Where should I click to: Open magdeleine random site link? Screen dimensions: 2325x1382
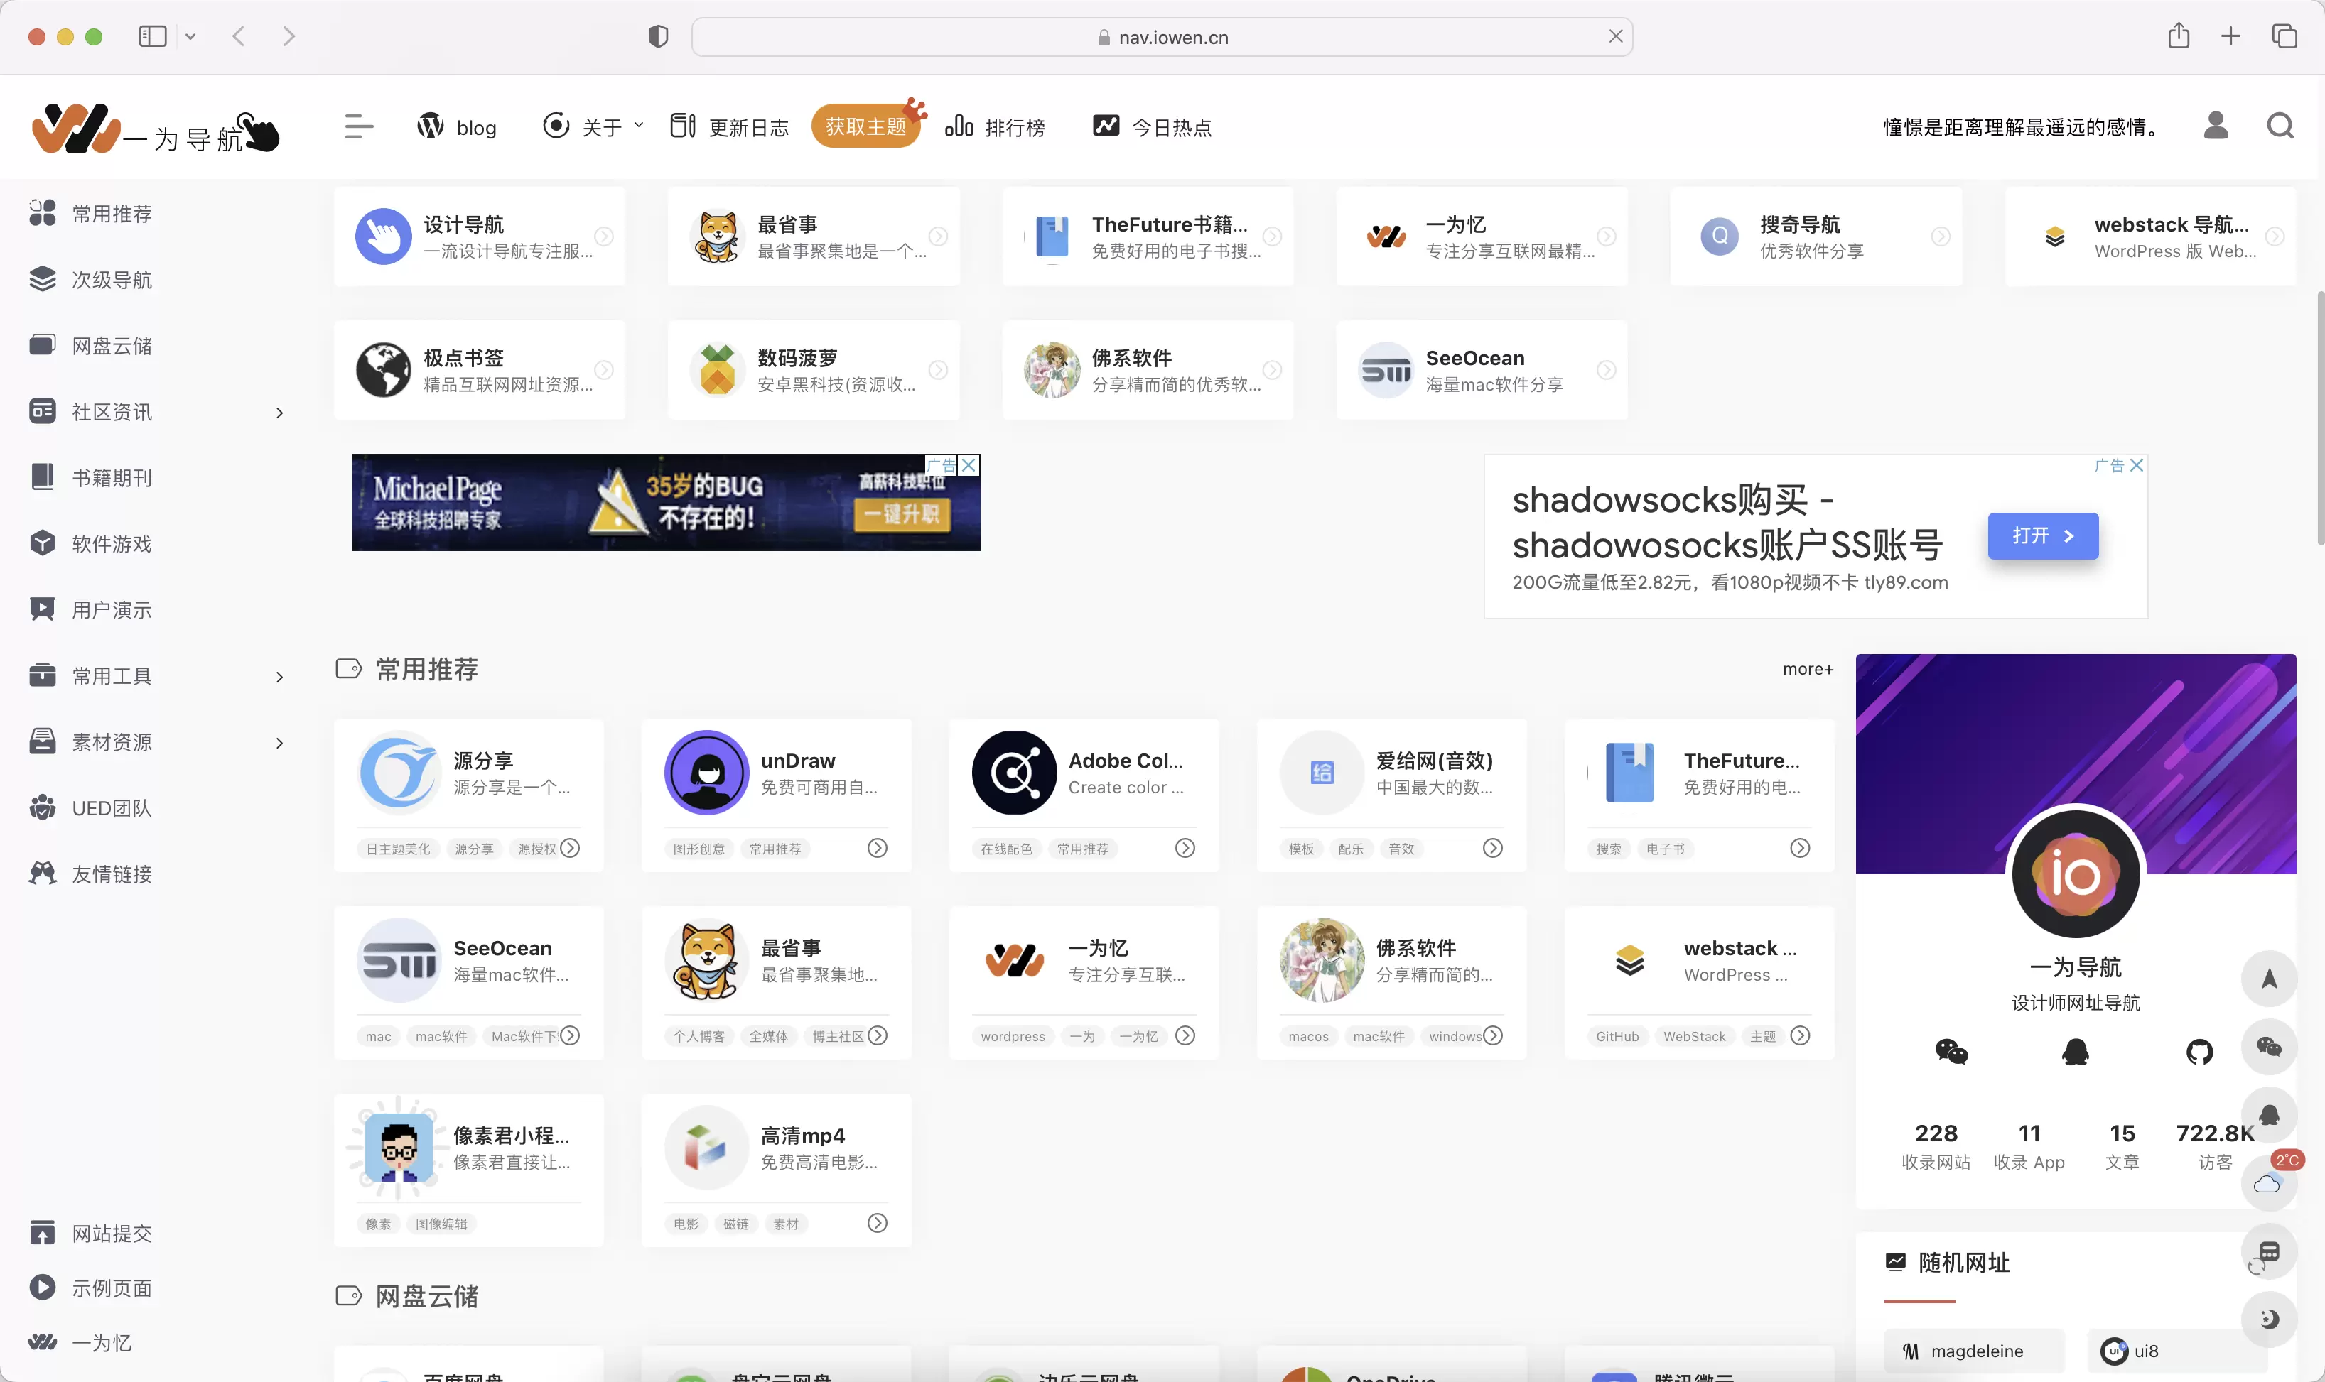pos(1975,1350)
